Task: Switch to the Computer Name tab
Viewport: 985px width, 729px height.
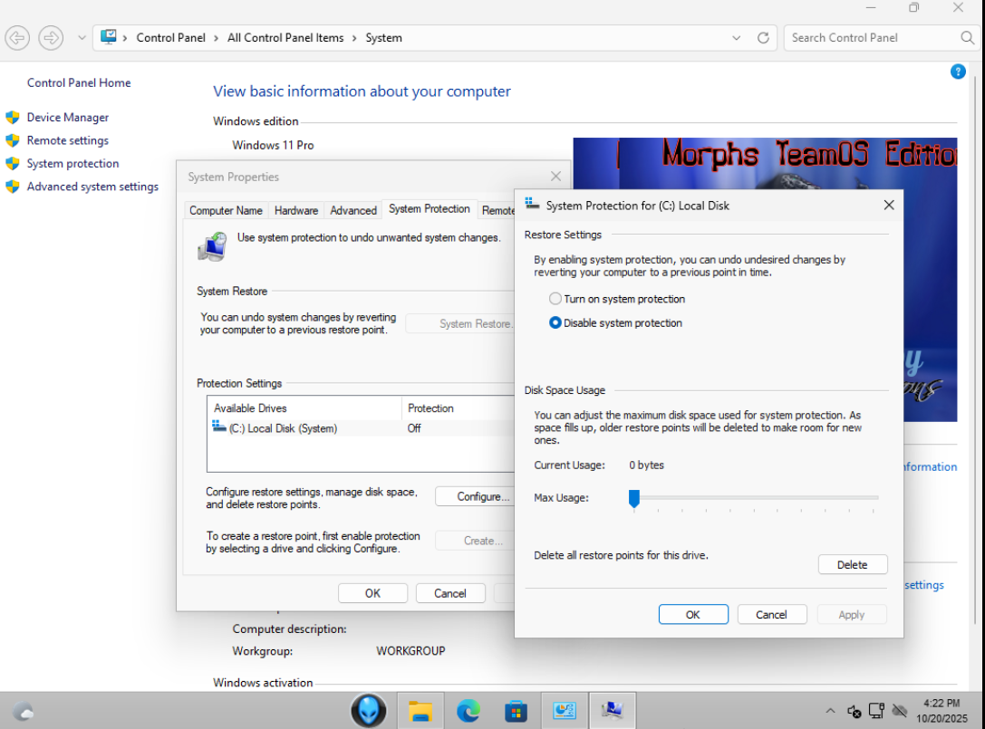Action: pos(227,210)
